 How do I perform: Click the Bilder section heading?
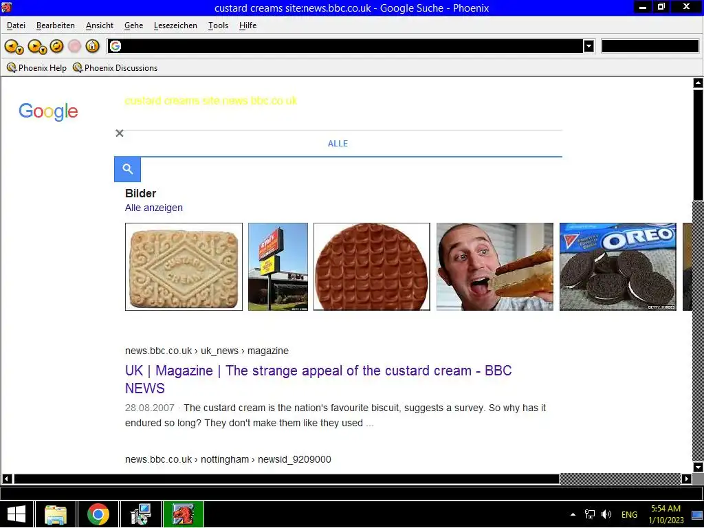coord(140,193)
